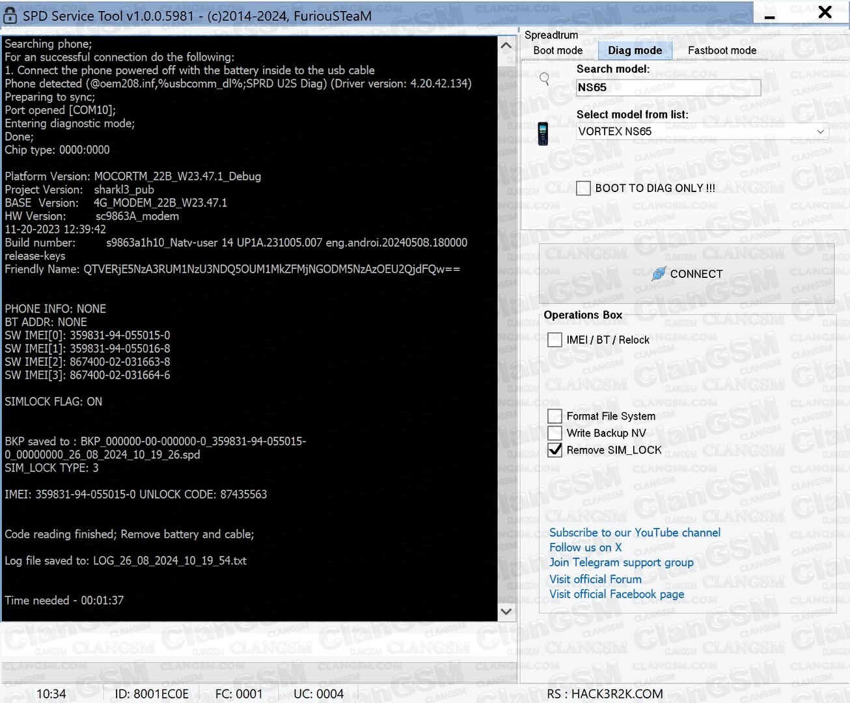Open Join Telegram support group link
Screen dimensions: 850x703
[621, 562]
